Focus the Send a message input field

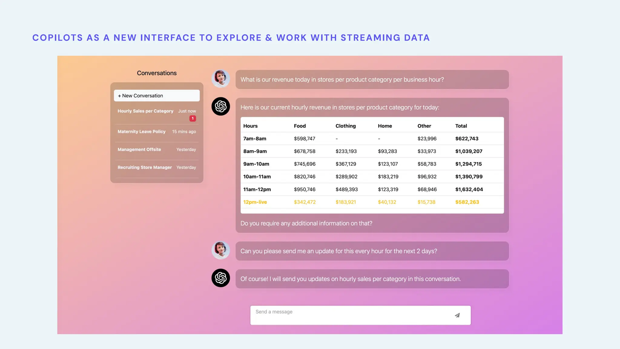pos(348,315)
